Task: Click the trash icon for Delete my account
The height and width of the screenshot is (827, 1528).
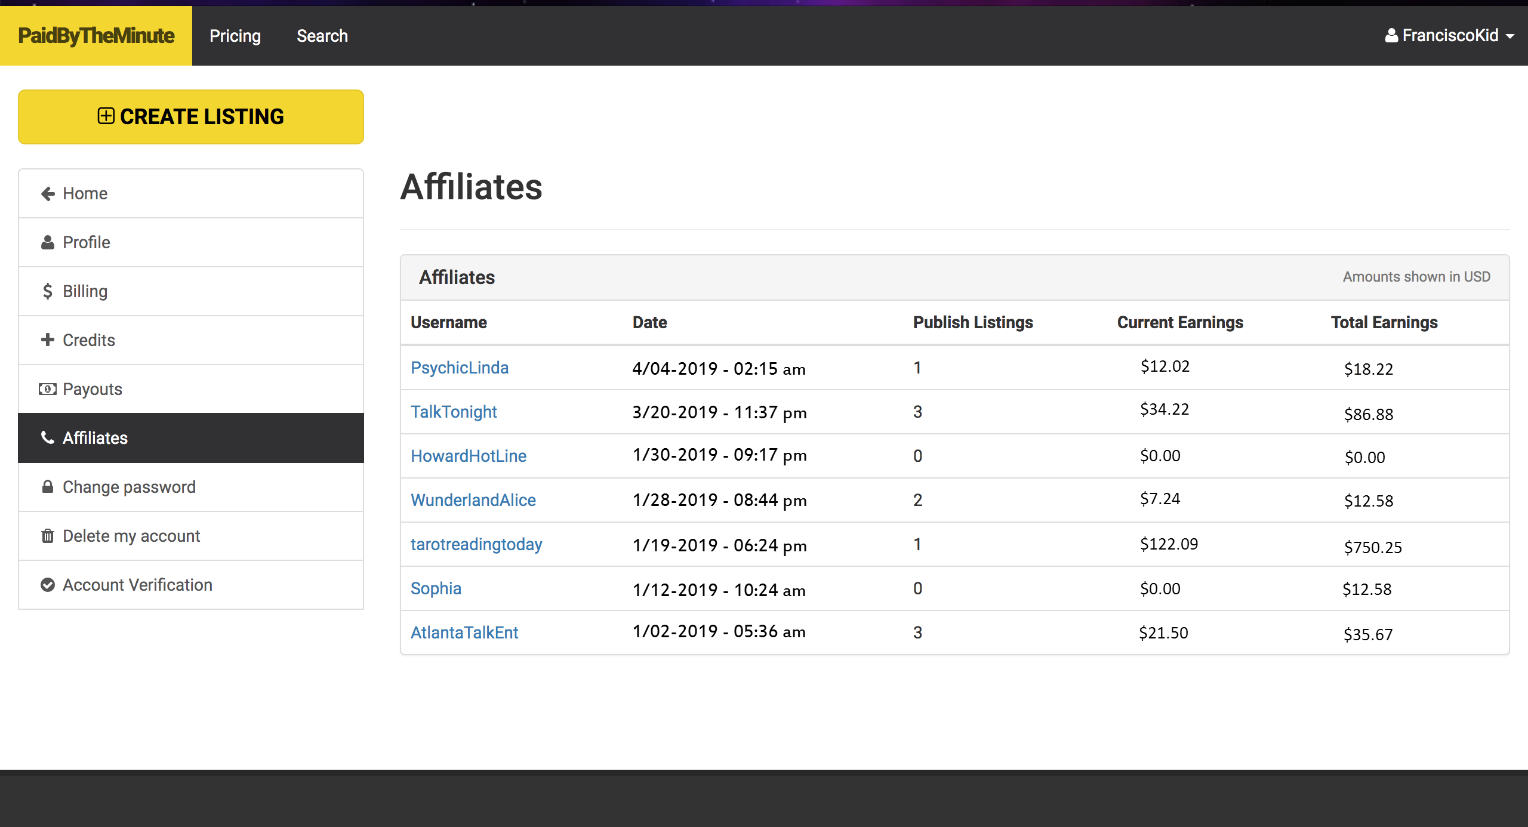Action: [48, 536]
